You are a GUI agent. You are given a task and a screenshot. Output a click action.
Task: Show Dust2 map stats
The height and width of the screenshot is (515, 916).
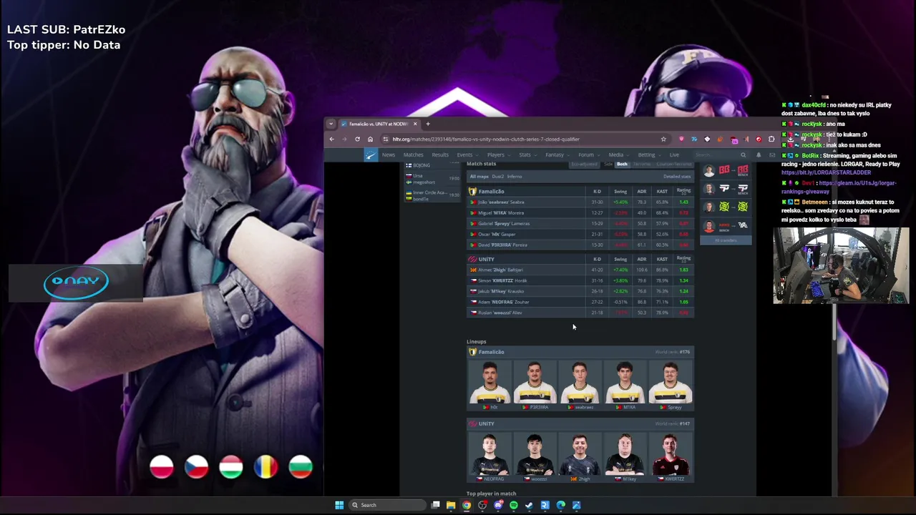[x=497, y=177]
